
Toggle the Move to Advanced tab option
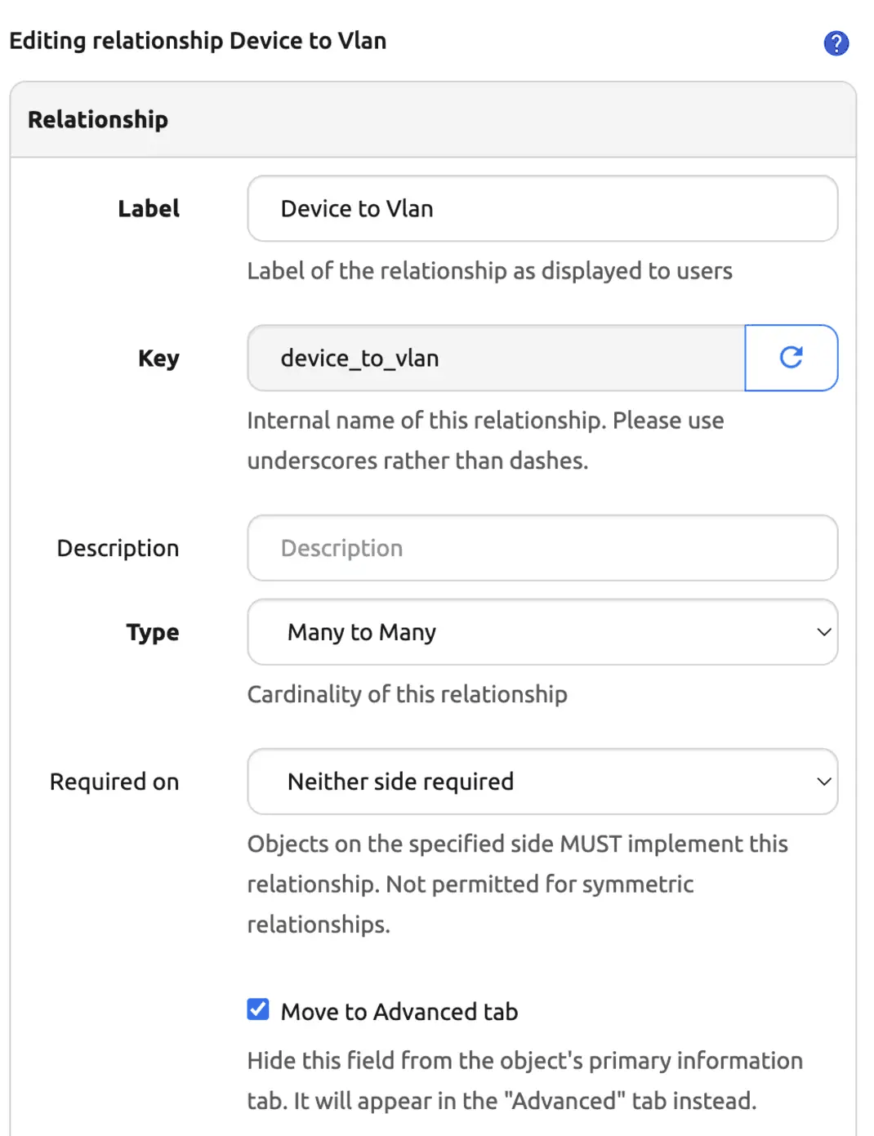[257, 1009]
